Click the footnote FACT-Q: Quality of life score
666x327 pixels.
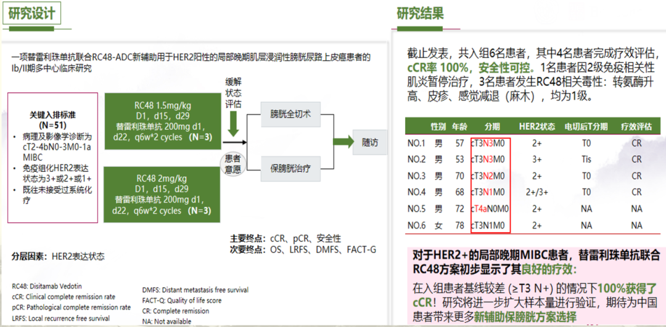tap(182, 301)
